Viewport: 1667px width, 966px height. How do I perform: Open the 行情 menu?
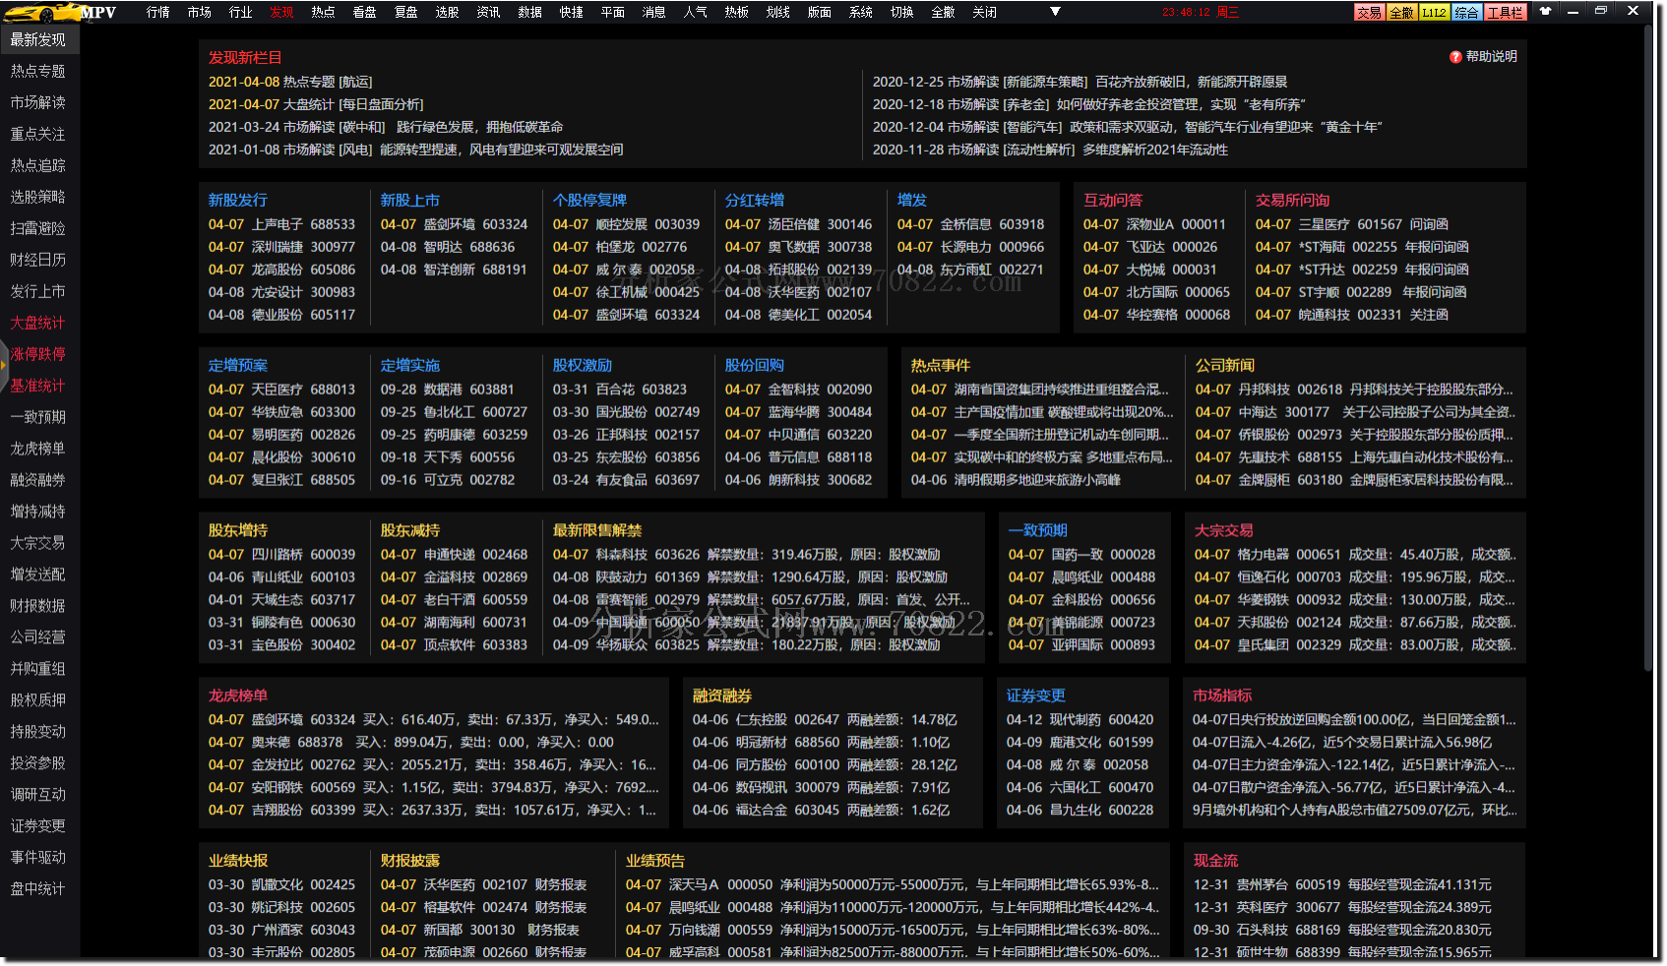[157, 12]
